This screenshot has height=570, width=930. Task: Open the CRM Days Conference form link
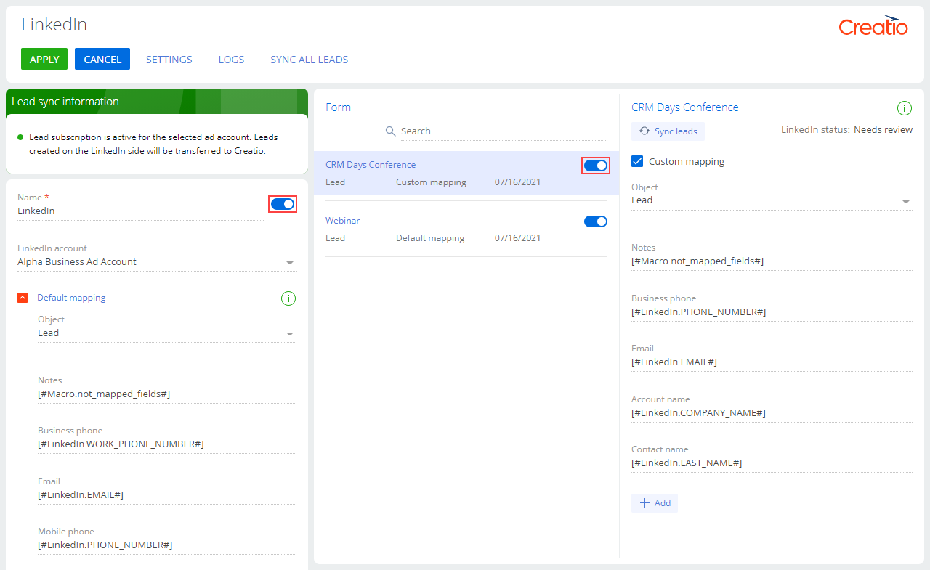[x=371, y=165]
